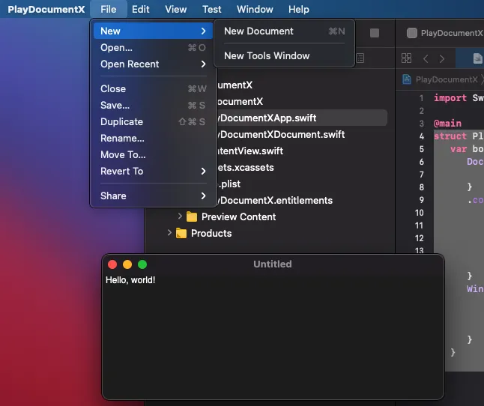Select the Preview Content folder icon

192,217
